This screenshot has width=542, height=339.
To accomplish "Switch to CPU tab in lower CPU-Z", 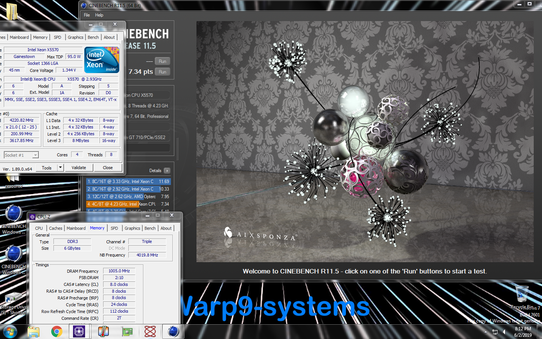I will pyautogui.click(x=39, y=228).
